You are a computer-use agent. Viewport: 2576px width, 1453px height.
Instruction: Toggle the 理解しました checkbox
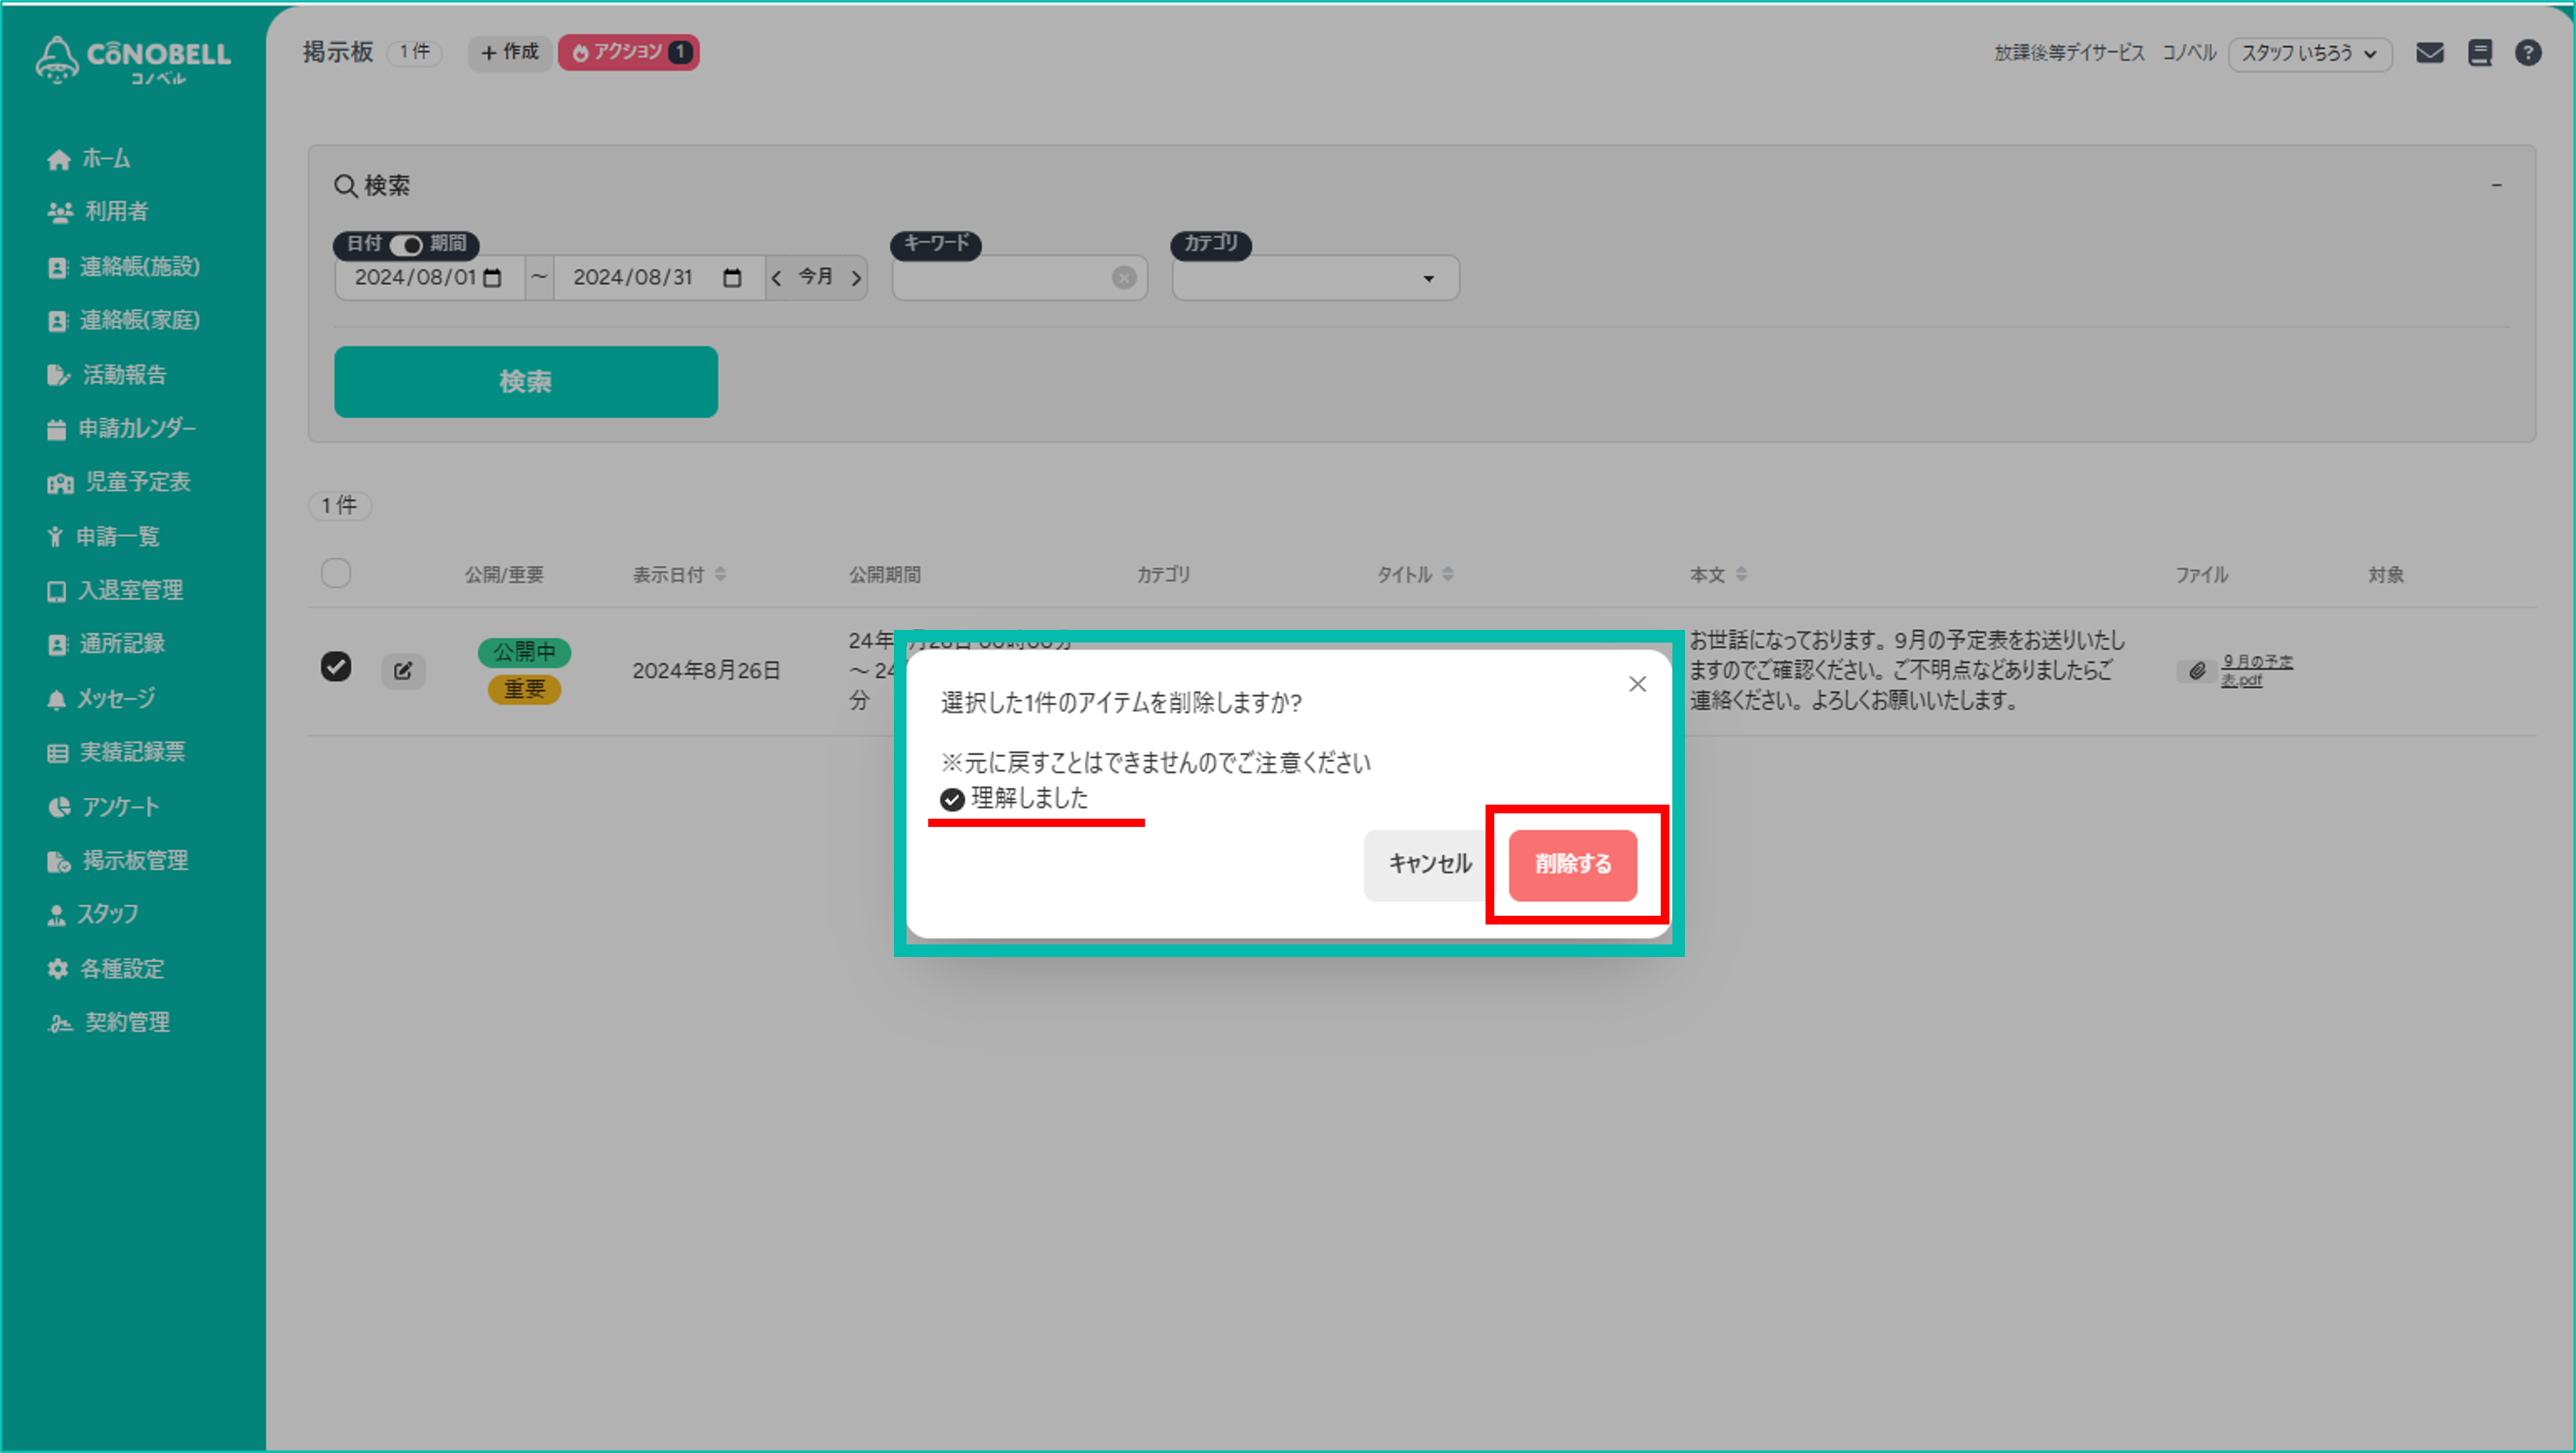point(952,799)
